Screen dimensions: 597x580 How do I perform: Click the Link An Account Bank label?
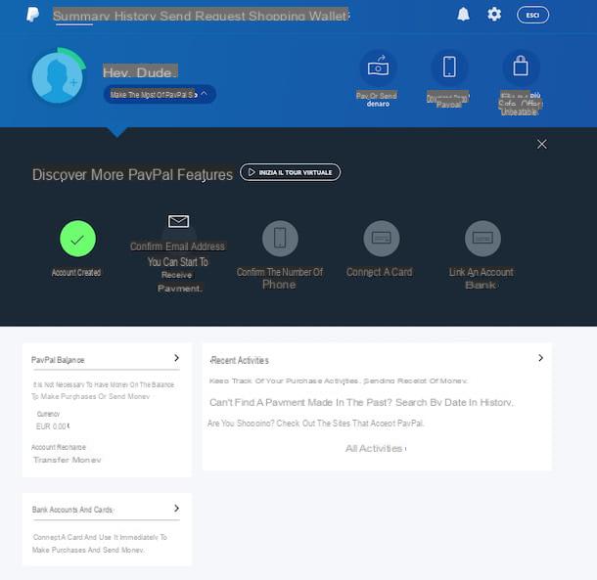click(481, 278)
